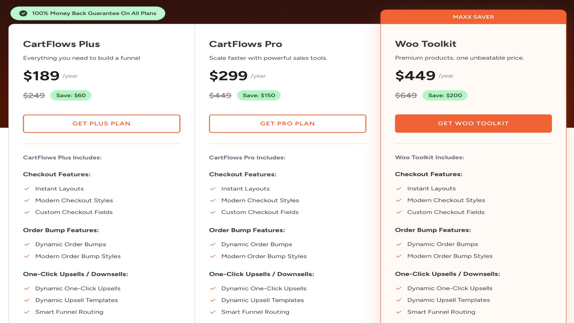Image resolution: width=574 pixels, height=323 pixels.
Task: Select the checkmark beside Instant Layouts under CartFlows Plus
Action: pyautogui.click(x=27, y=188)
